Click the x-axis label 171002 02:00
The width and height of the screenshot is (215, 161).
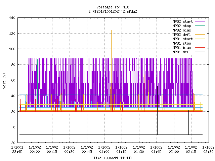pyautogui.click(x=174, y=150)
